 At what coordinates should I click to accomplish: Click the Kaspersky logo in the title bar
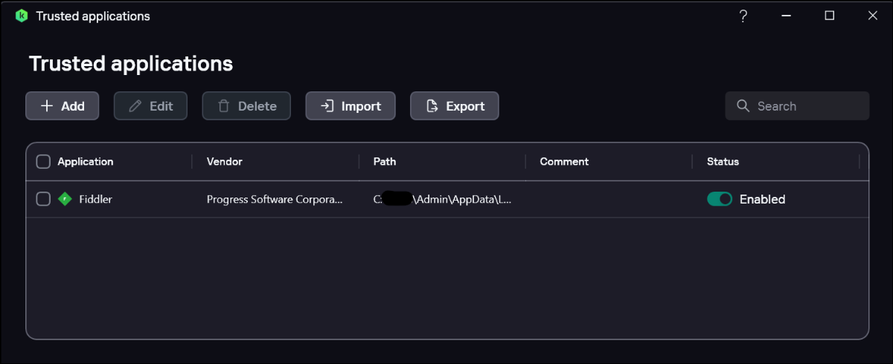pyautogui.click(x=22, y=16)
